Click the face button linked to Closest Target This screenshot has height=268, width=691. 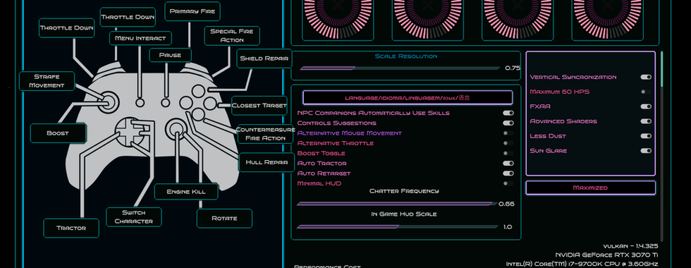click(210, 104)
